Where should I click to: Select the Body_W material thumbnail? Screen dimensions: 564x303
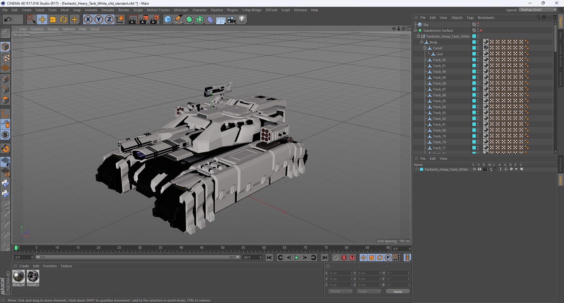(x=19, y=278)
